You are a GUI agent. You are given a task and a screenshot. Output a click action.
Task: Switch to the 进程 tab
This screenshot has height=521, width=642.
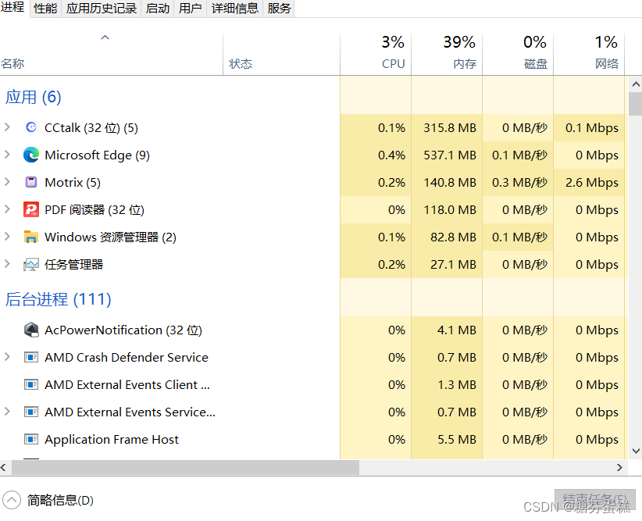pos(13,7)
